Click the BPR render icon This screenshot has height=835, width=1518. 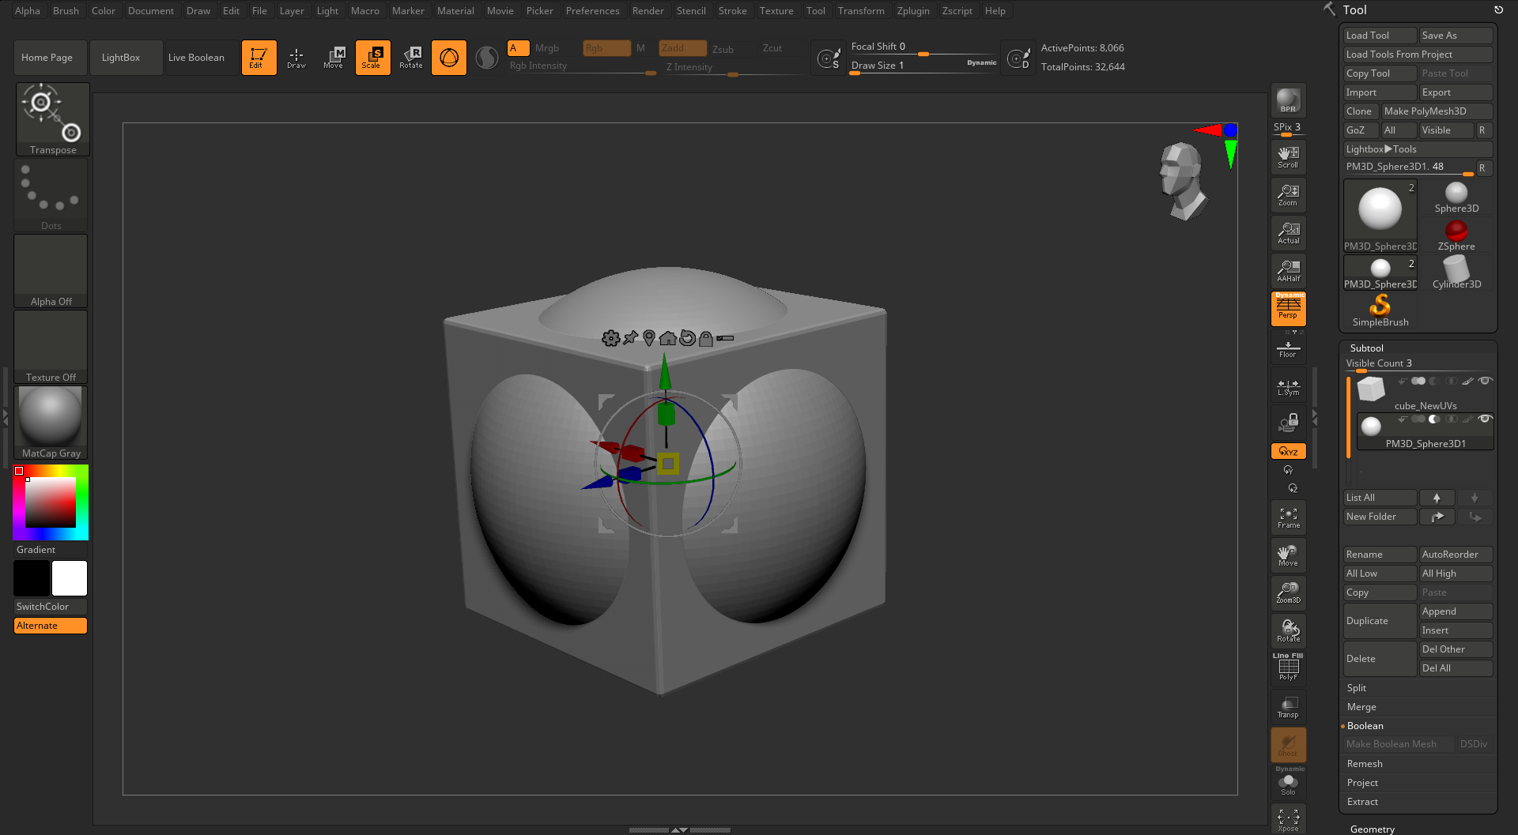(x=1288, y=100)
